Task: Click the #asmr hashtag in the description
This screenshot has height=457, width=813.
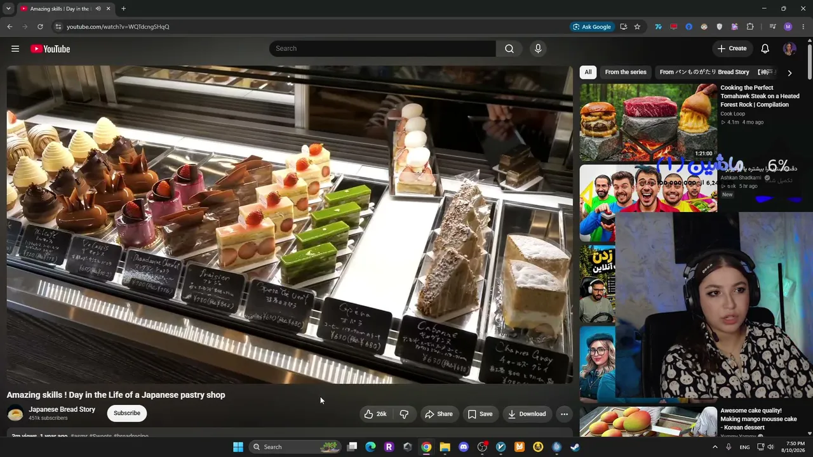Action: (x=79, y=436)
